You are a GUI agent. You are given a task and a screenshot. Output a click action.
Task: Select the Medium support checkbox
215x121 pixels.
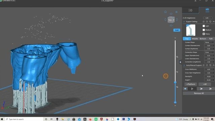(x=204, y=30)
